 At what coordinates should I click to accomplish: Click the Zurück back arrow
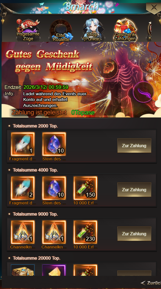coord(150,283)
